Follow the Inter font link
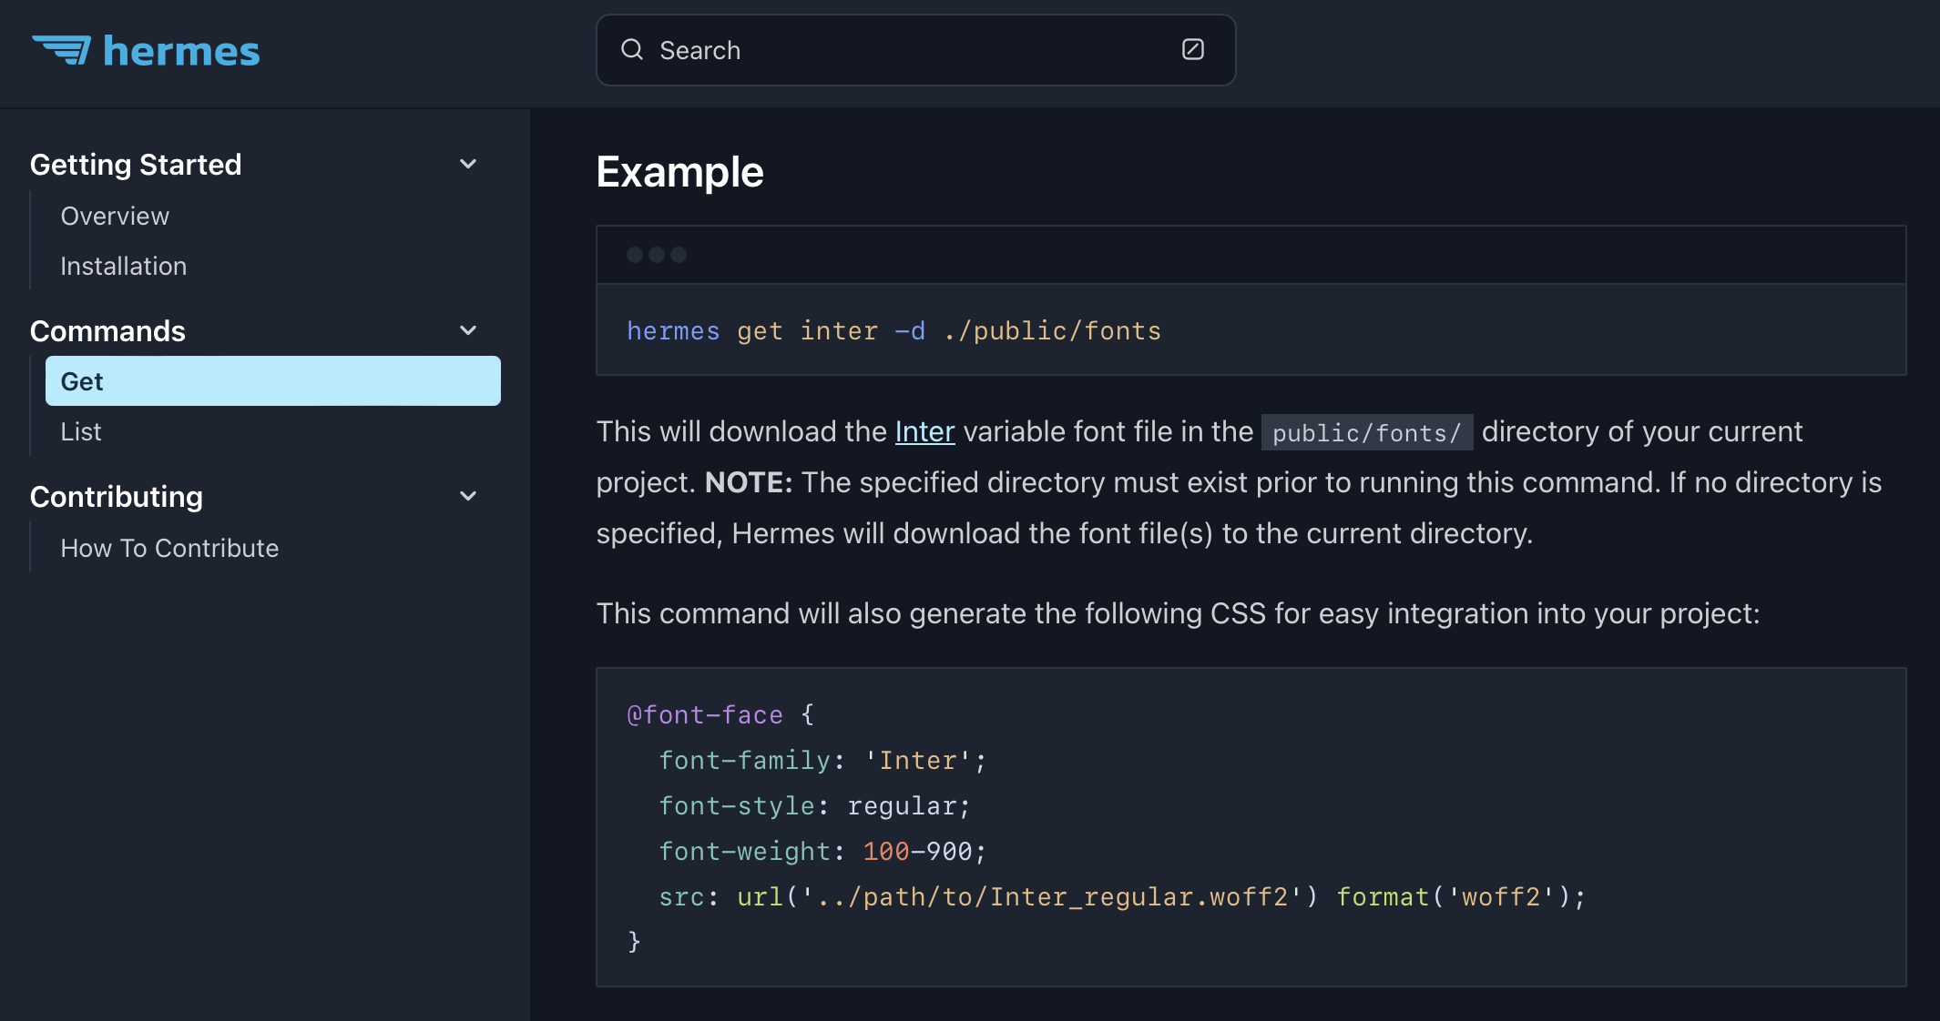 [924, 431]
